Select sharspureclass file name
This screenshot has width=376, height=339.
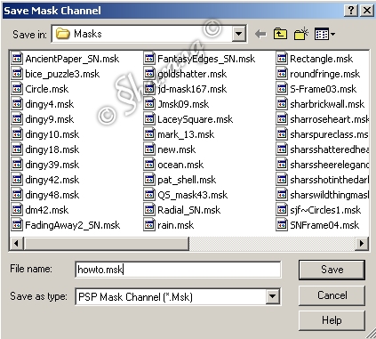[329, 134]
